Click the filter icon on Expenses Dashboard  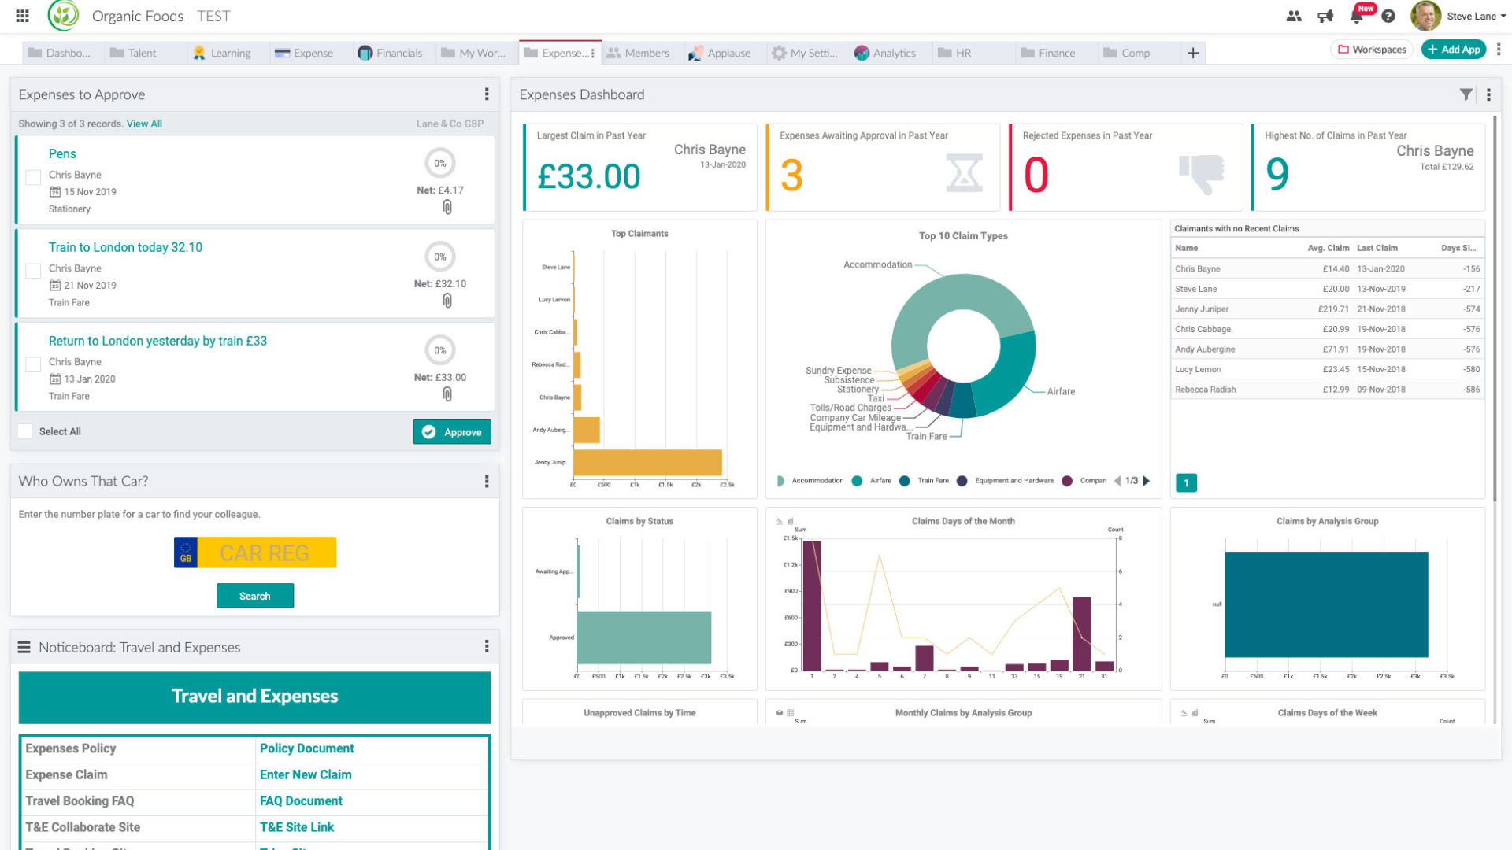click(1466, 94)
